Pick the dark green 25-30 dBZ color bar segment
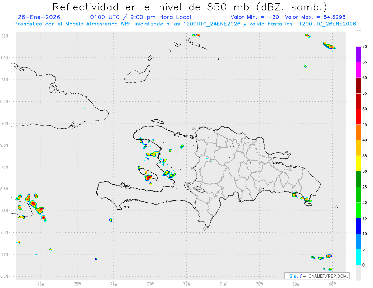 pos(358,179)
